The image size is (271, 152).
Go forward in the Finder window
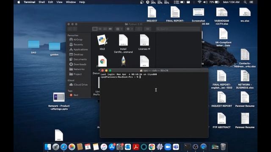pos(75,29)
